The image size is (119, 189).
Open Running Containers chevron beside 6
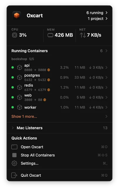click(106, 51)
